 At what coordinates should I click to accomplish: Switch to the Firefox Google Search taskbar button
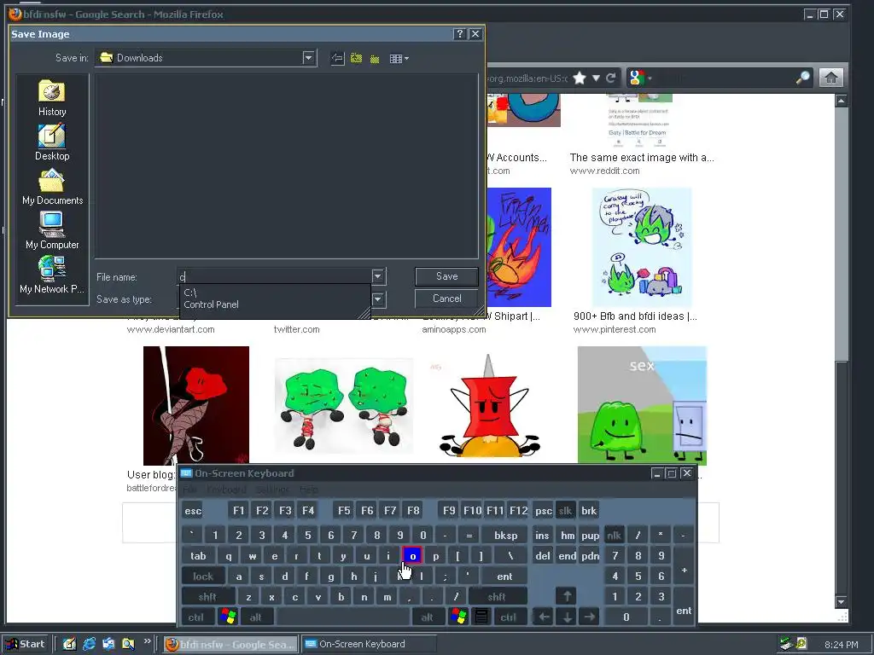pos(230,645)
